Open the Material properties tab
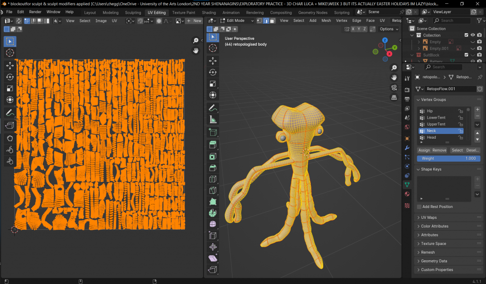This screenshot has width=486, height=284. tap(407, 194)
